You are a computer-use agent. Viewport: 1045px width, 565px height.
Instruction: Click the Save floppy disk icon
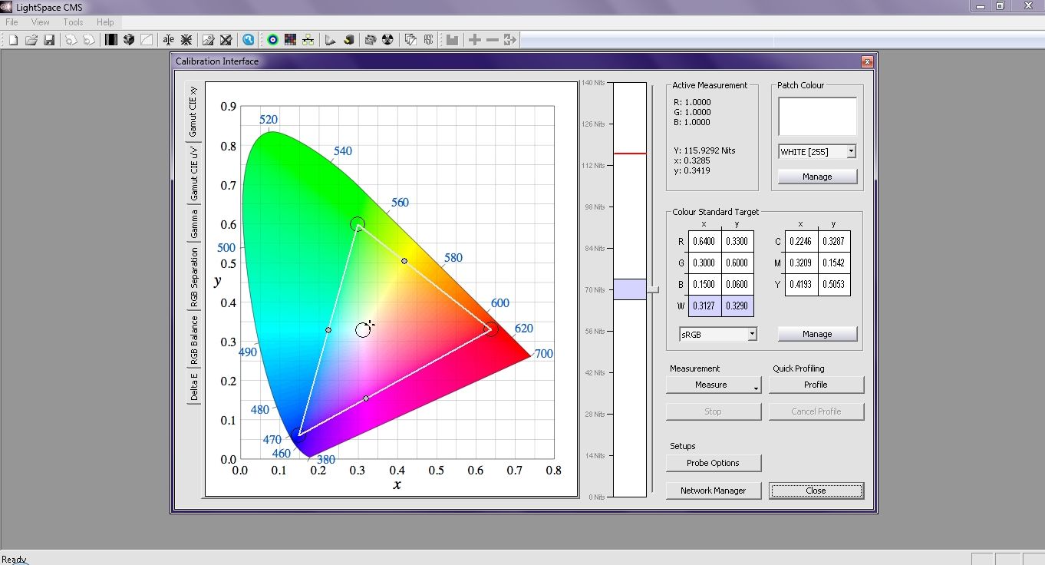pyautogui.click(x=48, y=40)
